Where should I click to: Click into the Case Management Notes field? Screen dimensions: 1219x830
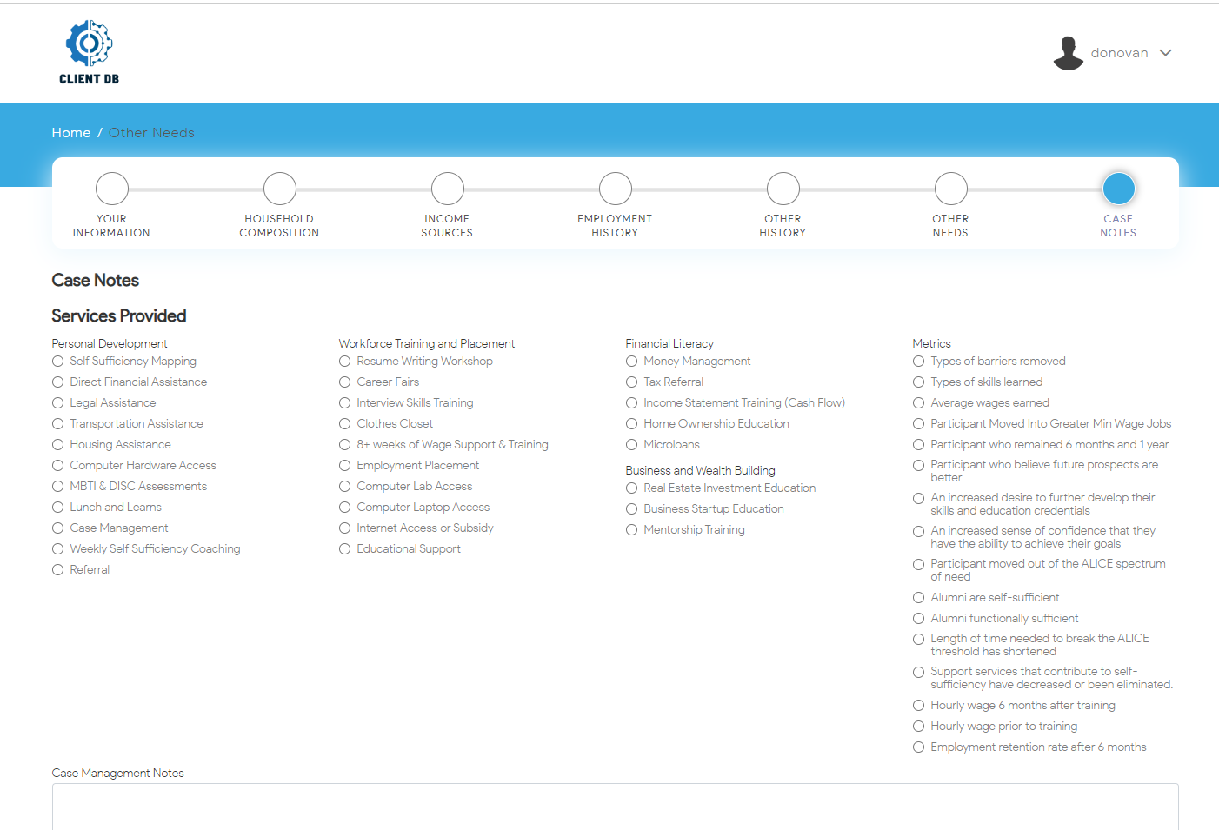pyautogui.click(x=615, y=807)
